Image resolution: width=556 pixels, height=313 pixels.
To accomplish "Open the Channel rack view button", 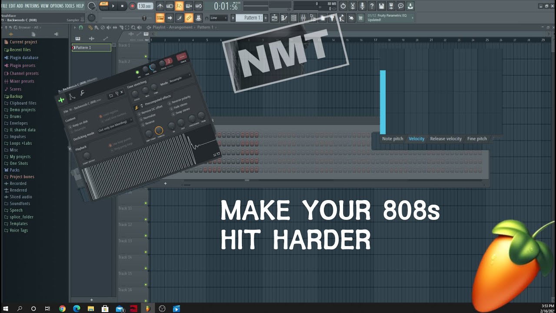I will [294, 18].
